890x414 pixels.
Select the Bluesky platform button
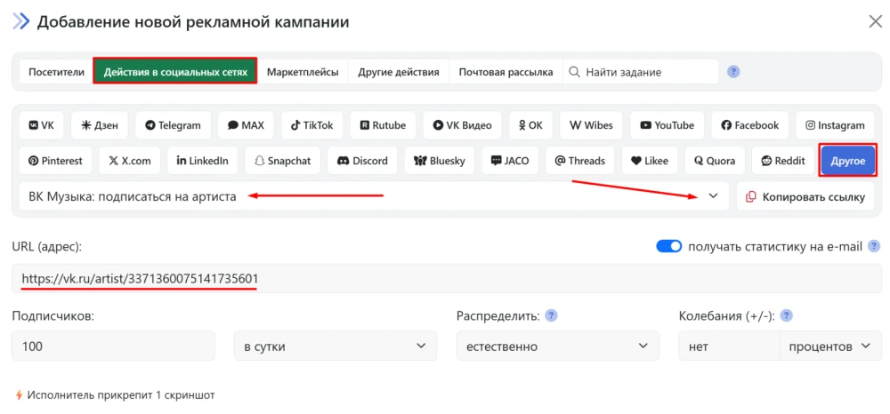tap(440, 161)
